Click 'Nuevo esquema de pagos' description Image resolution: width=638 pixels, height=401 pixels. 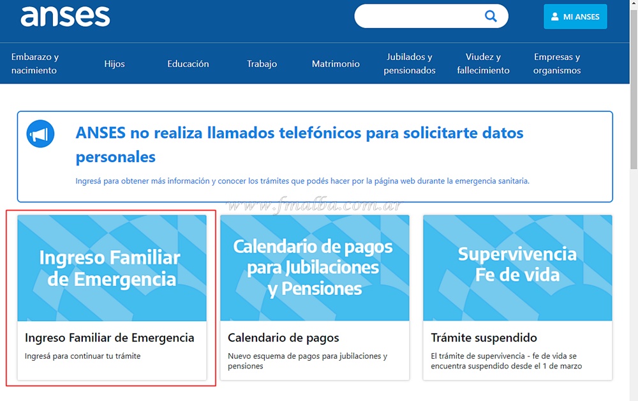coord(308,361)
